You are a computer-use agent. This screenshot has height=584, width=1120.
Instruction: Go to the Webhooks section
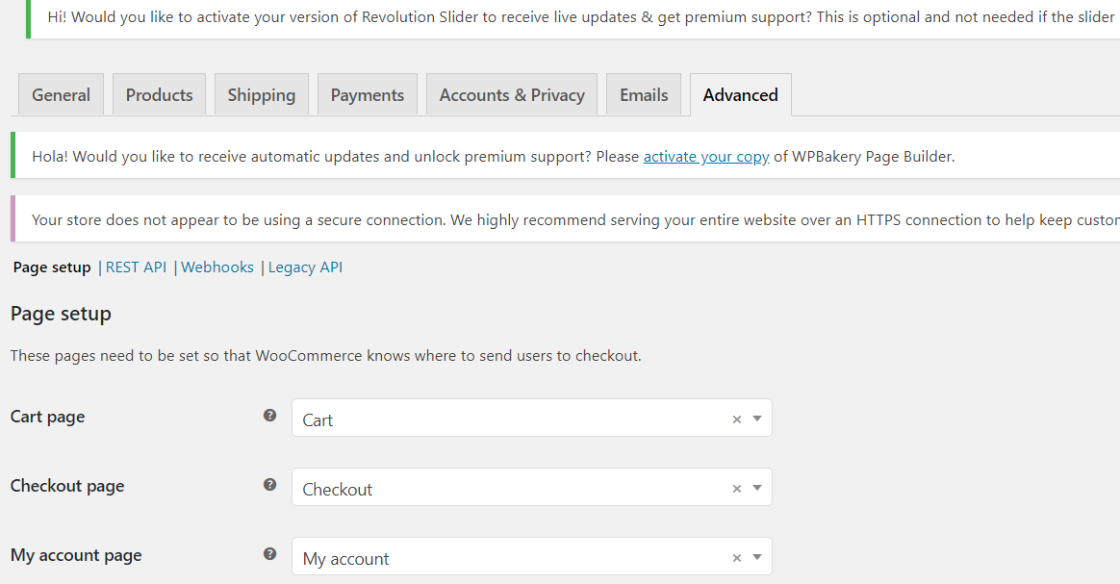tap(217, 267)
